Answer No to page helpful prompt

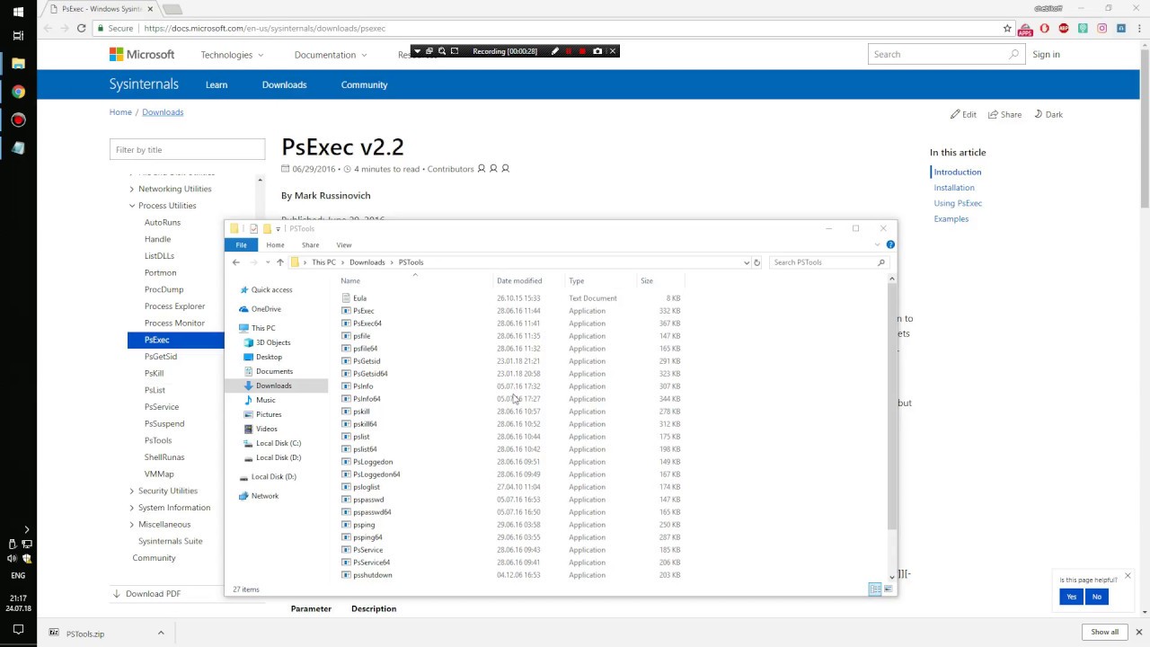(1096, 597)
